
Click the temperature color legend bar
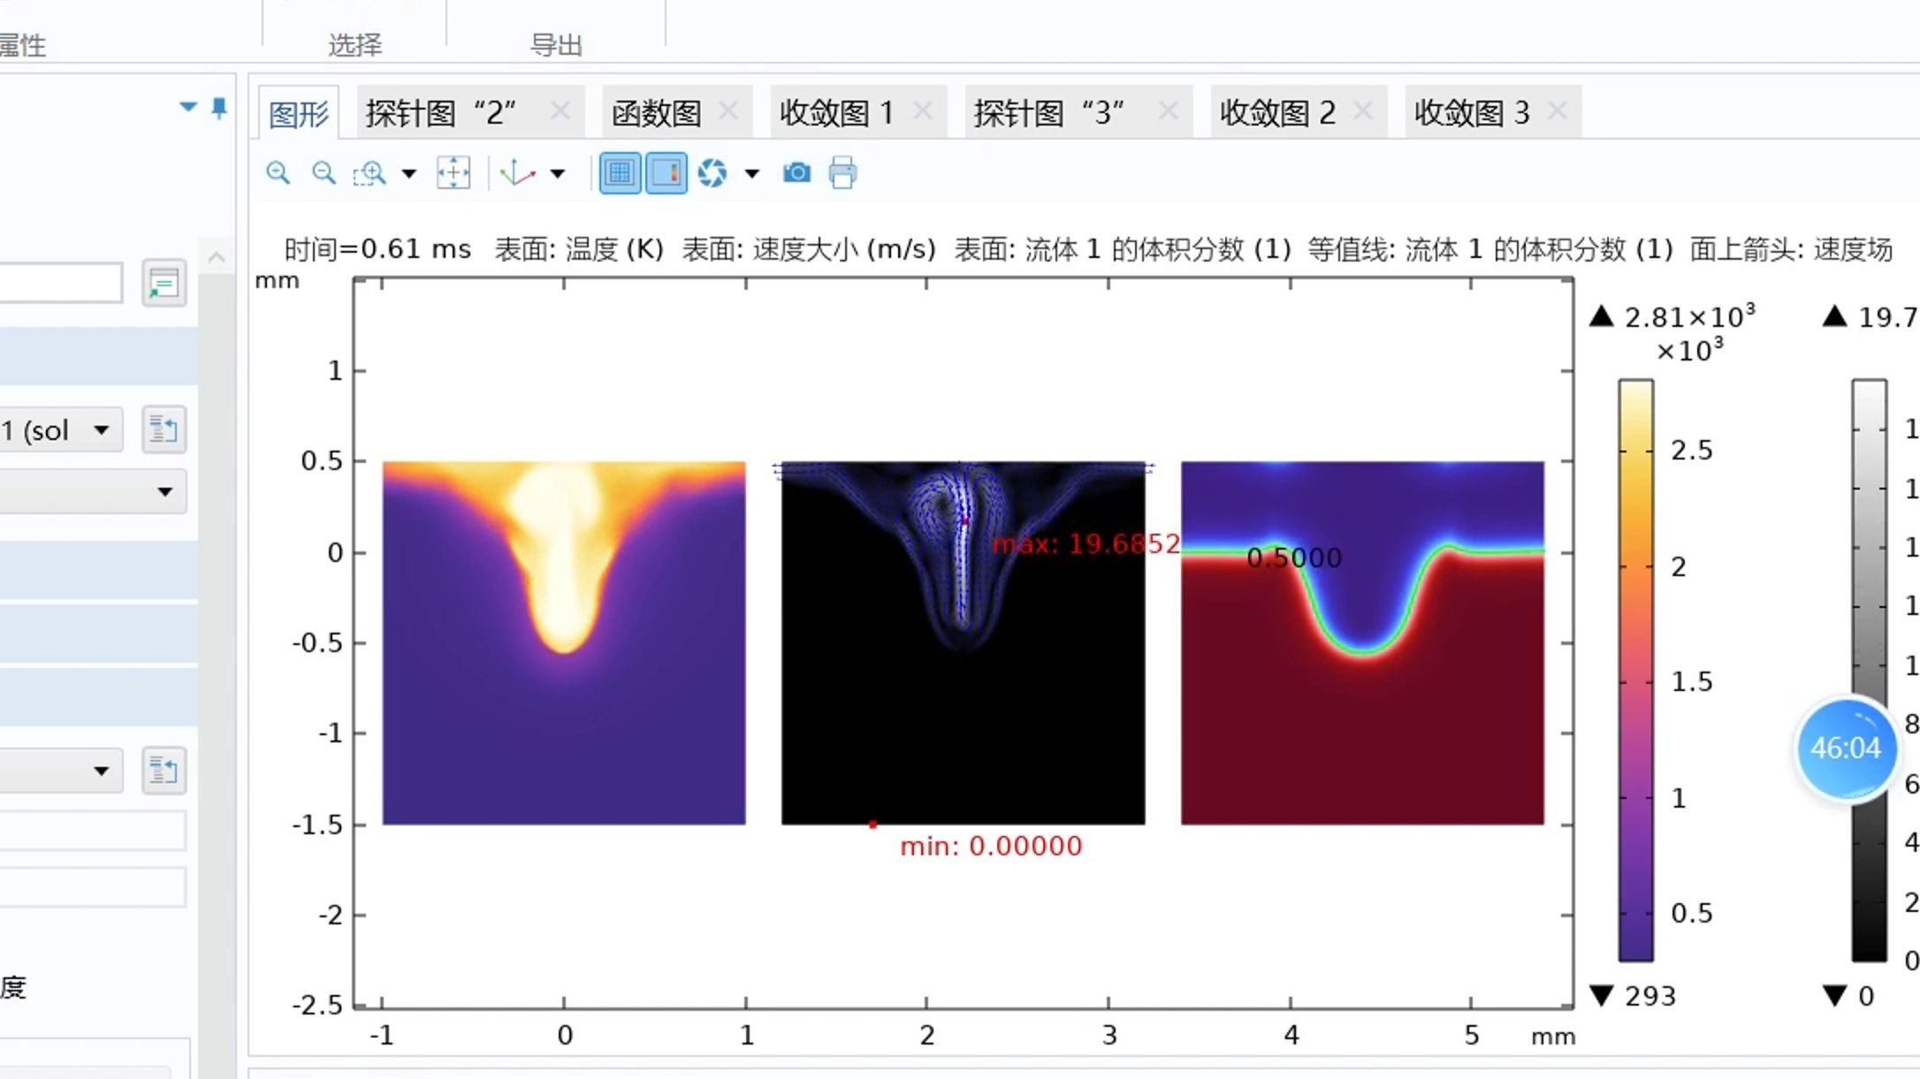click(1635, 670)
